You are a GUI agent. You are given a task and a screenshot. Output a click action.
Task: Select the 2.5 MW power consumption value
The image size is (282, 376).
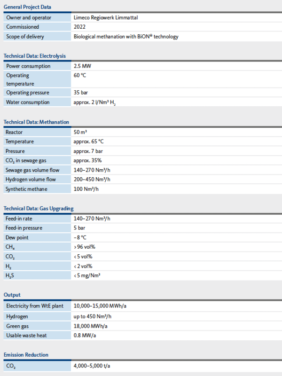[x=82, y=66]
